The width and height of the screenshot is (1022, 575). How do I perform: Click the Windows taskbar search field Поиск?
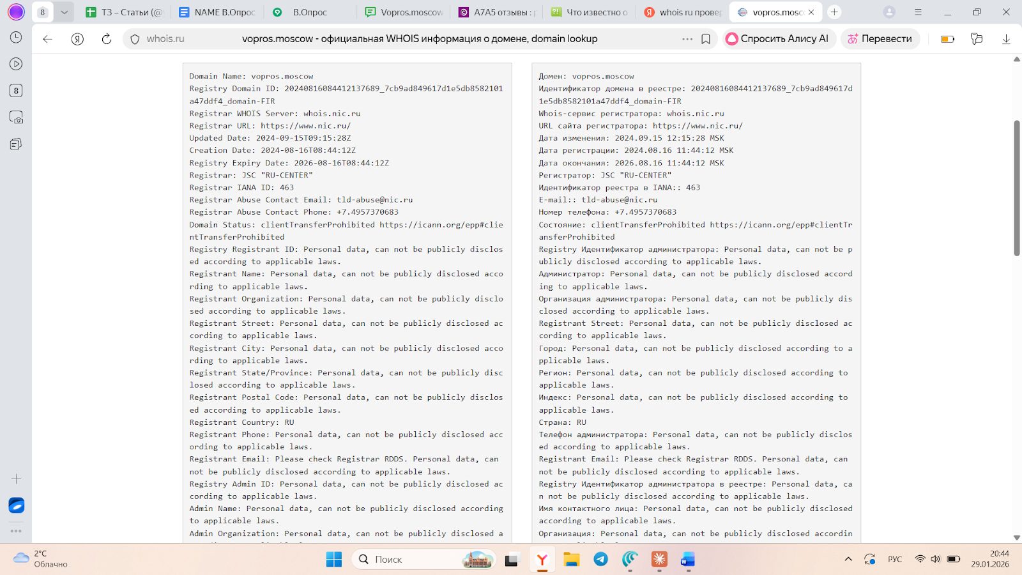(409, 560)
